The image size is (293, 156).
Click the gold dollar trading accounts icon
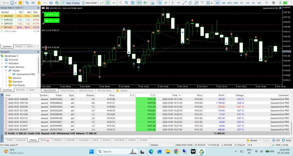tap(20, 3)
